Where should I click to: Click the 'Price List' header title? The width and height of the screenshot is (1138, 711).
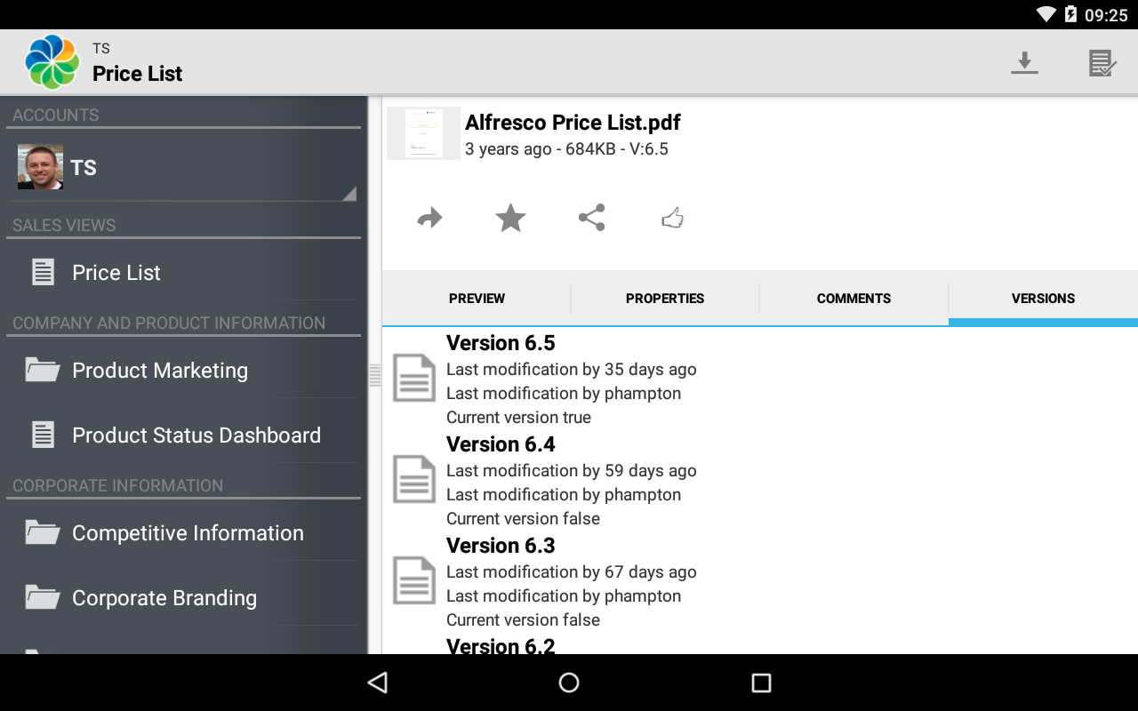pos(137,74)
